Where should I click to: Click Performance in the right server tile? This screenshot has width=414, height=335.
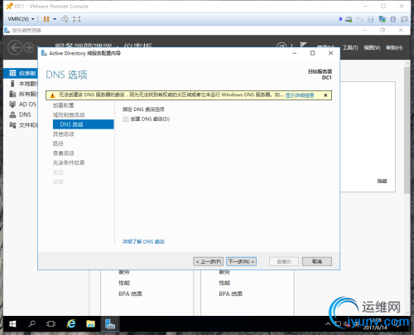[x=224, y=283]
